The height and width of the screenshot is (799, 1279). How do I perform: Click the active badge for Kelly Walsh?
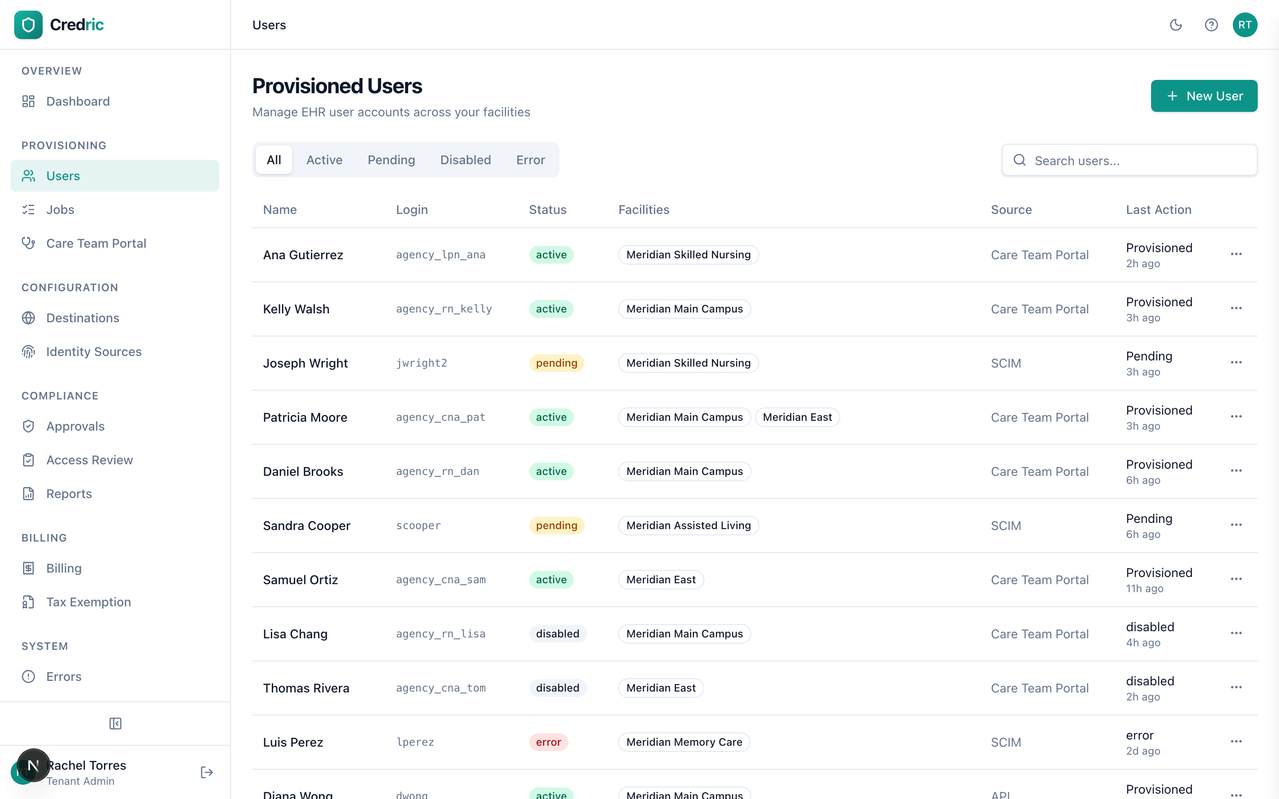(551, 309)
